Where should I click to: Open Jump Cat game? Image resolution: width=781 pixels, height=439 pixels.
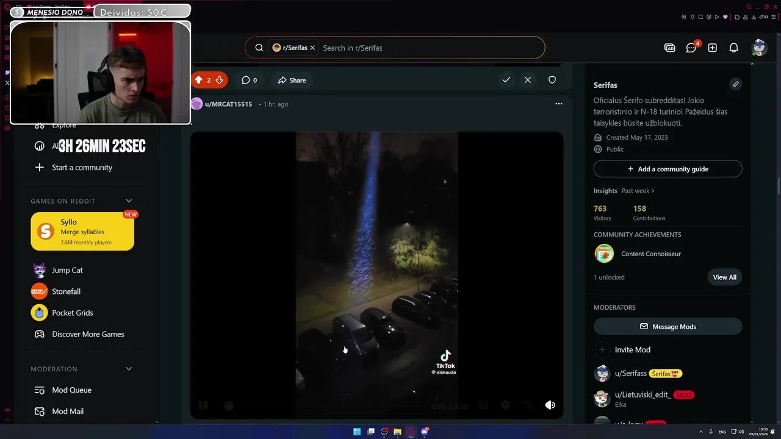coord(67,270)
